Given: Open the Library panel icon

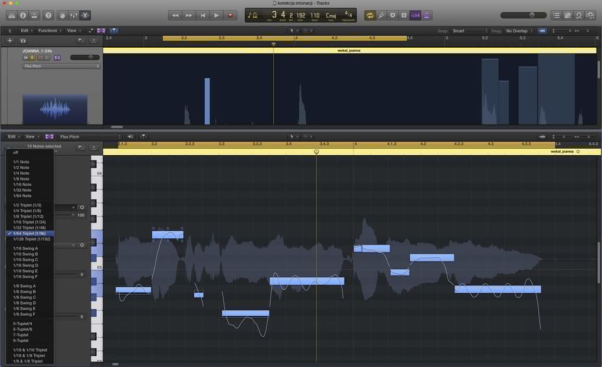Looking at the screenshot, I should [12, 15].
